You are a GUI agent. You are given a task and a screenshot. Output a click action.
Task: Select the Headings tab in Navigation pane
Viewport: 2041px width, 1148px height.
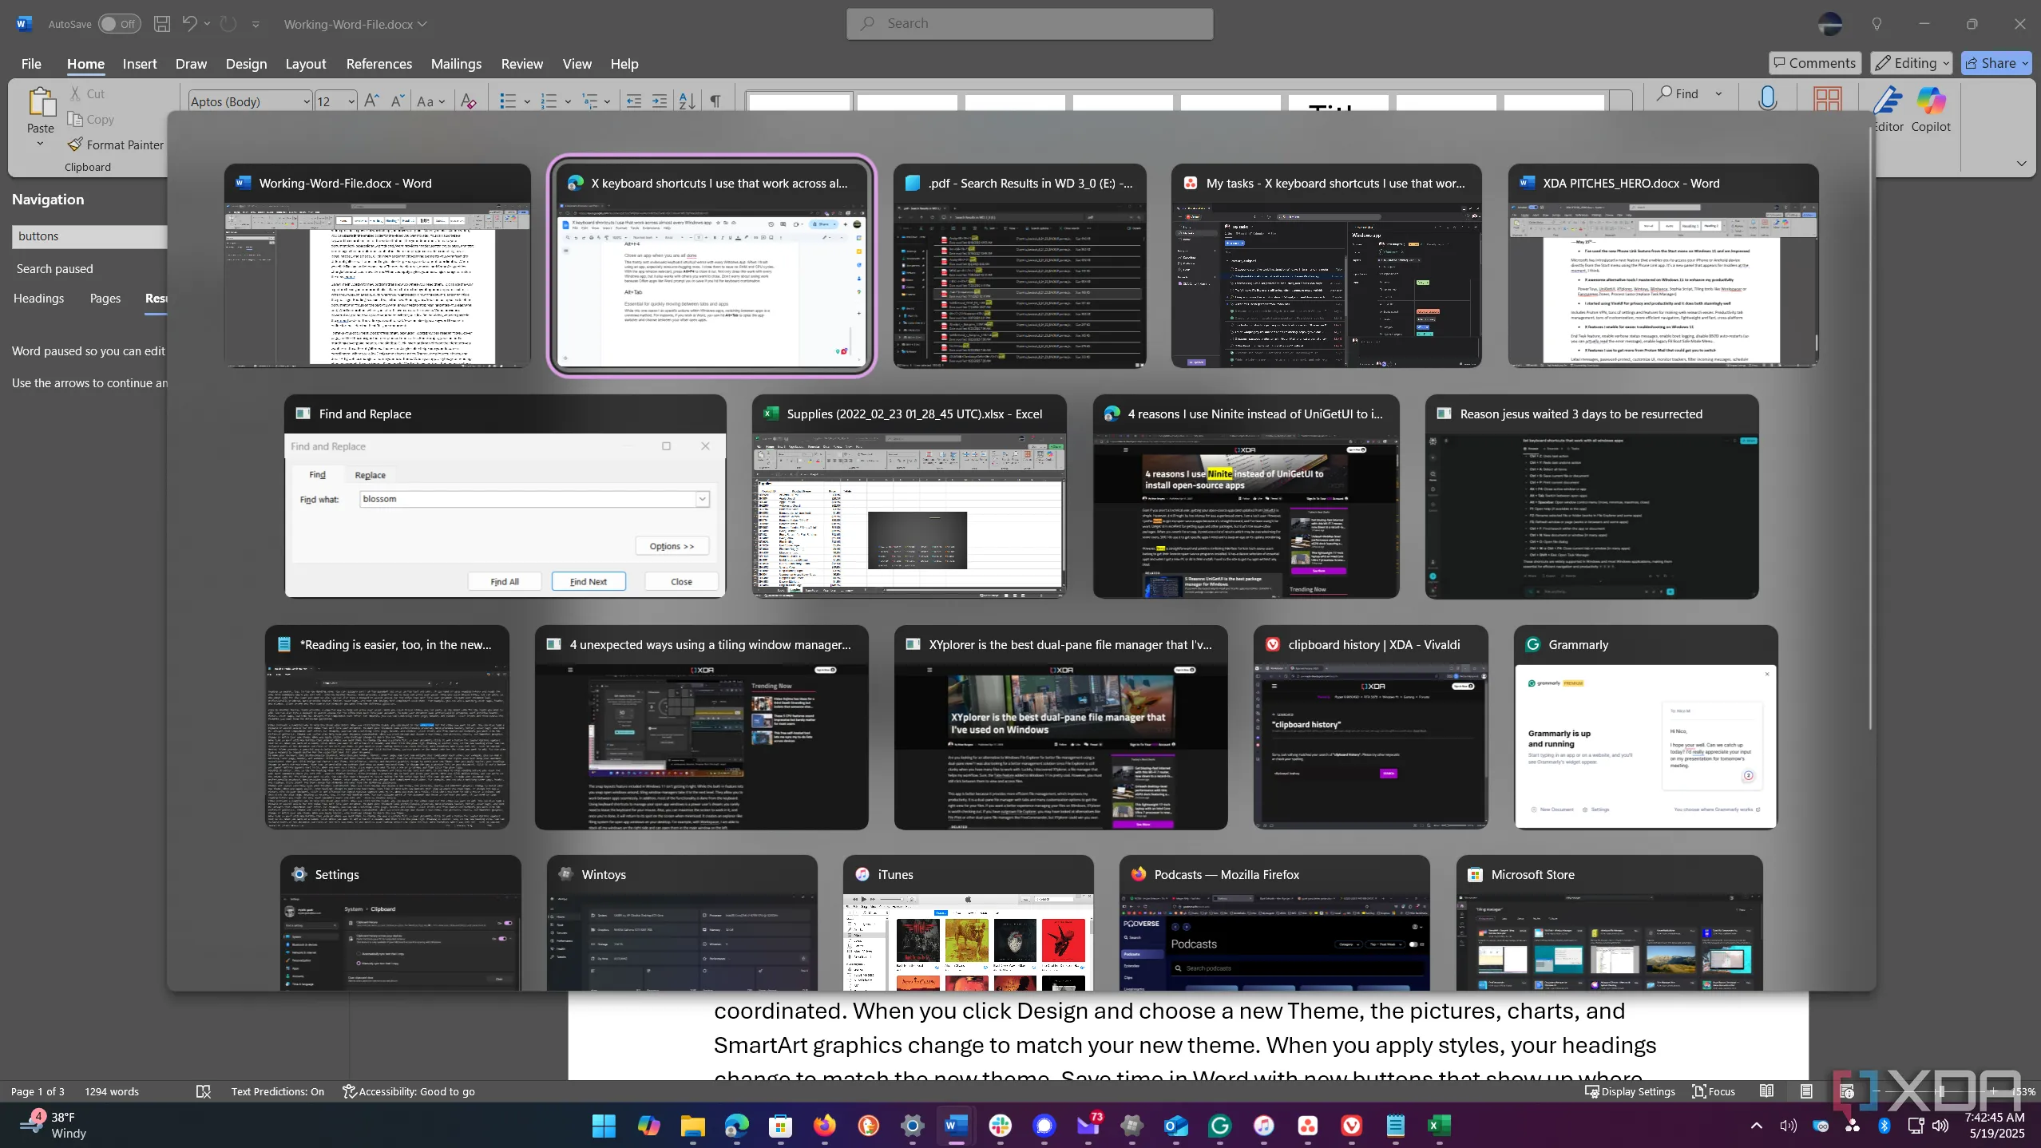click(x=38, y=298)
